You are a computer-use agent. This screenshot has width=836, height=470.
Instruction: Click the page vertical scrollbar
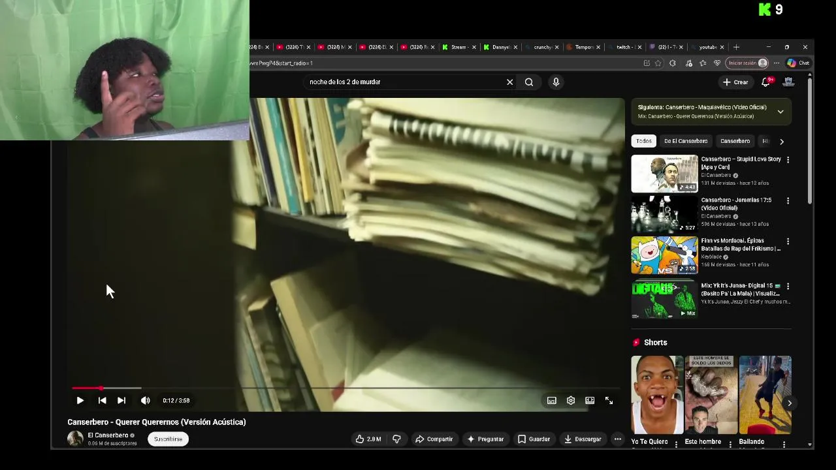pyautogui.click(x=810, y=140)
